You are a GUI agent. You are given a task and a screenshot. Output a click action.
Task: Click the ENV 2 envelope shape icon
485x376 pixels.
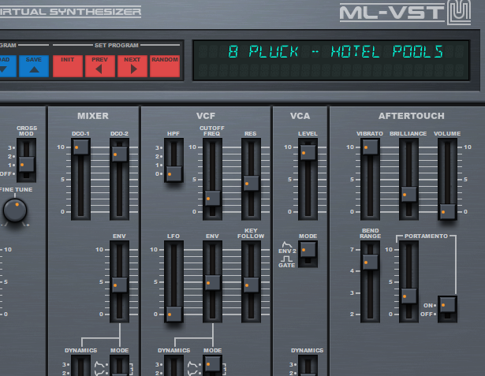point(287,245)
